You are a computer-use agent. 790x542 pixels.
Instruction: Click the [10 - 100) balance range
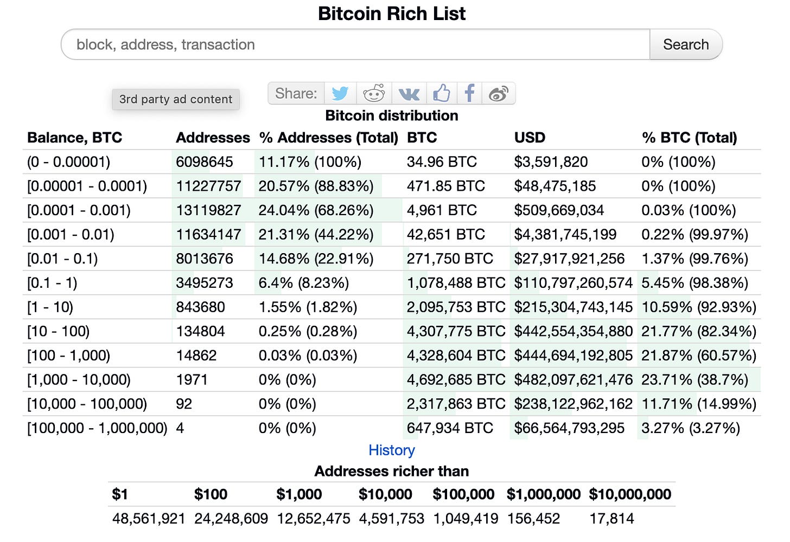(x=58, y=331)
